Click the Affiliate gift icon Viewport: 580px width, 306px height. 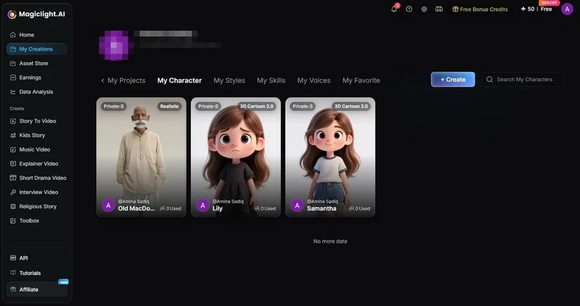[13, 290]
